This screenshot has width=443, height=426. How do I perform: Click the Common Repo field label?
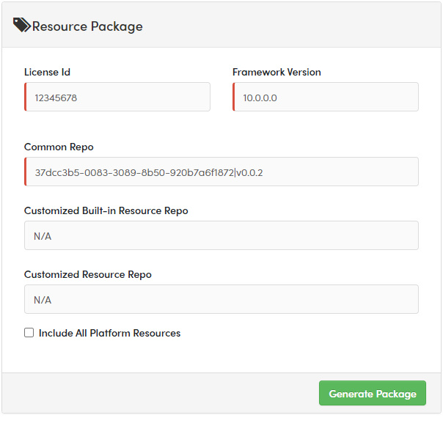59,147
